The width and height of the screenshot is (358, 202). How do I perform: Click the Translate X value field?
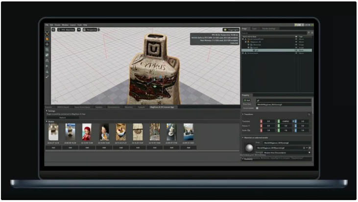pyautogui.click(x=268, y=121)
